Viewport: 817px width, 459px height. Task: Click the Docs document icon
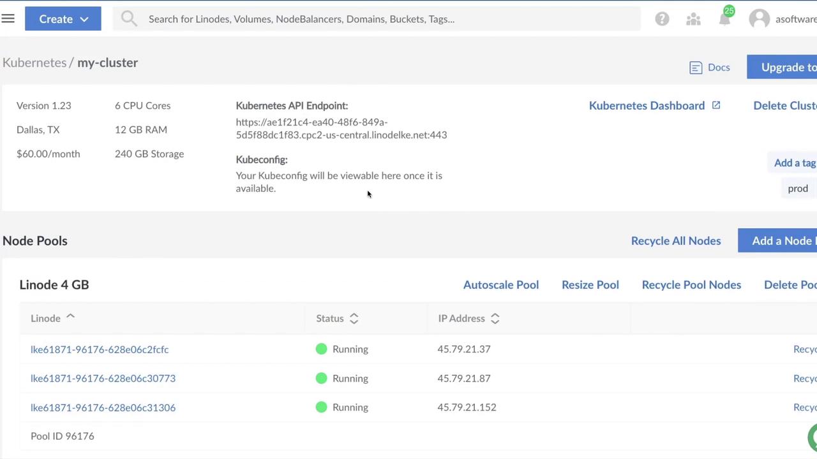pyautogui.click(x=696, y=68)
